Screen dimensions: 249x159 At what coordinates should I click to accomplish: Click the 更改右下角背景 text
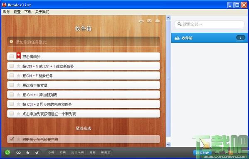click(35, 85)
